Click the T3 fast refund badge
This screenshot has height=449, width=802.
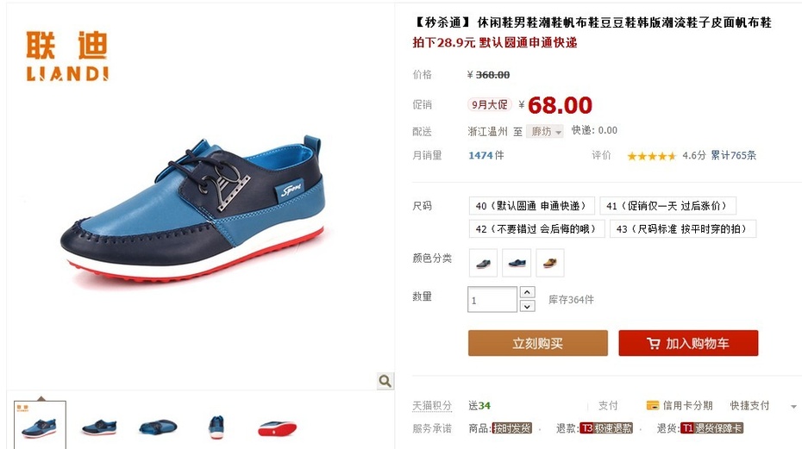pos(606,428)
